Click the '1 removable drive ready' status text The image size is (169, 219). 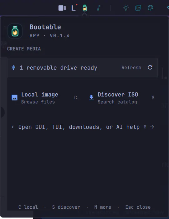58,68
